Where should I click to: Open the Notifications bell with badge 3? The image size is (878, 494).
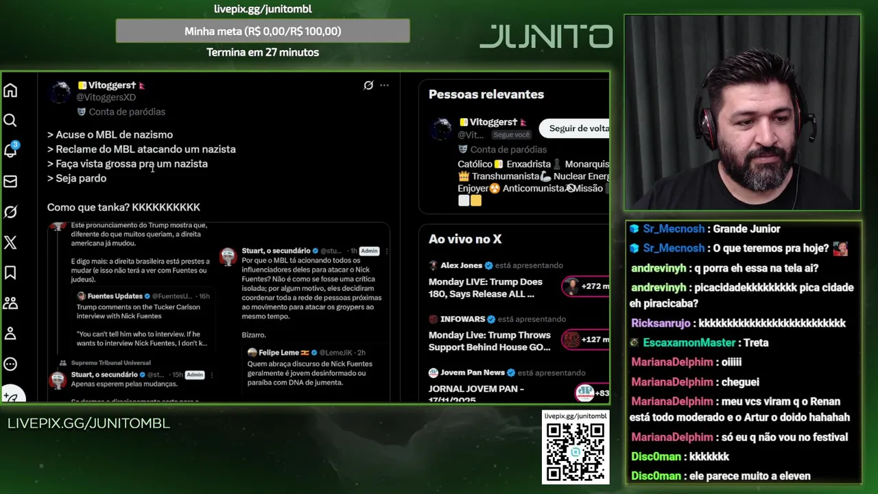coord(10,150)
